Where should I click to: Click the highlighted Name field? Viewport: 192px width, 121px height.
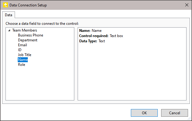click(23, 60)
